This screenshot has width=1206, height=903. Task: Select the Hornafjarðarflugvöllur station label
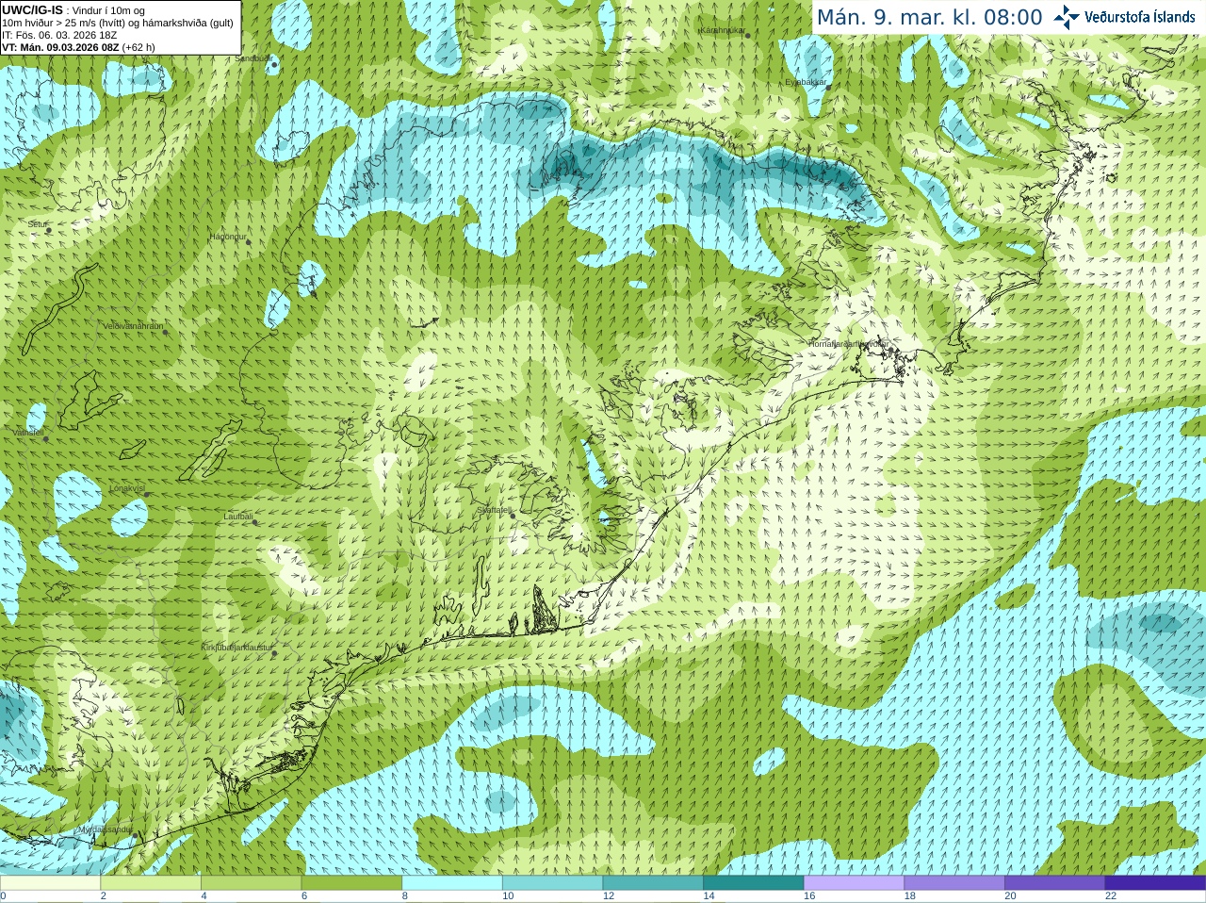tap(848, 344)
